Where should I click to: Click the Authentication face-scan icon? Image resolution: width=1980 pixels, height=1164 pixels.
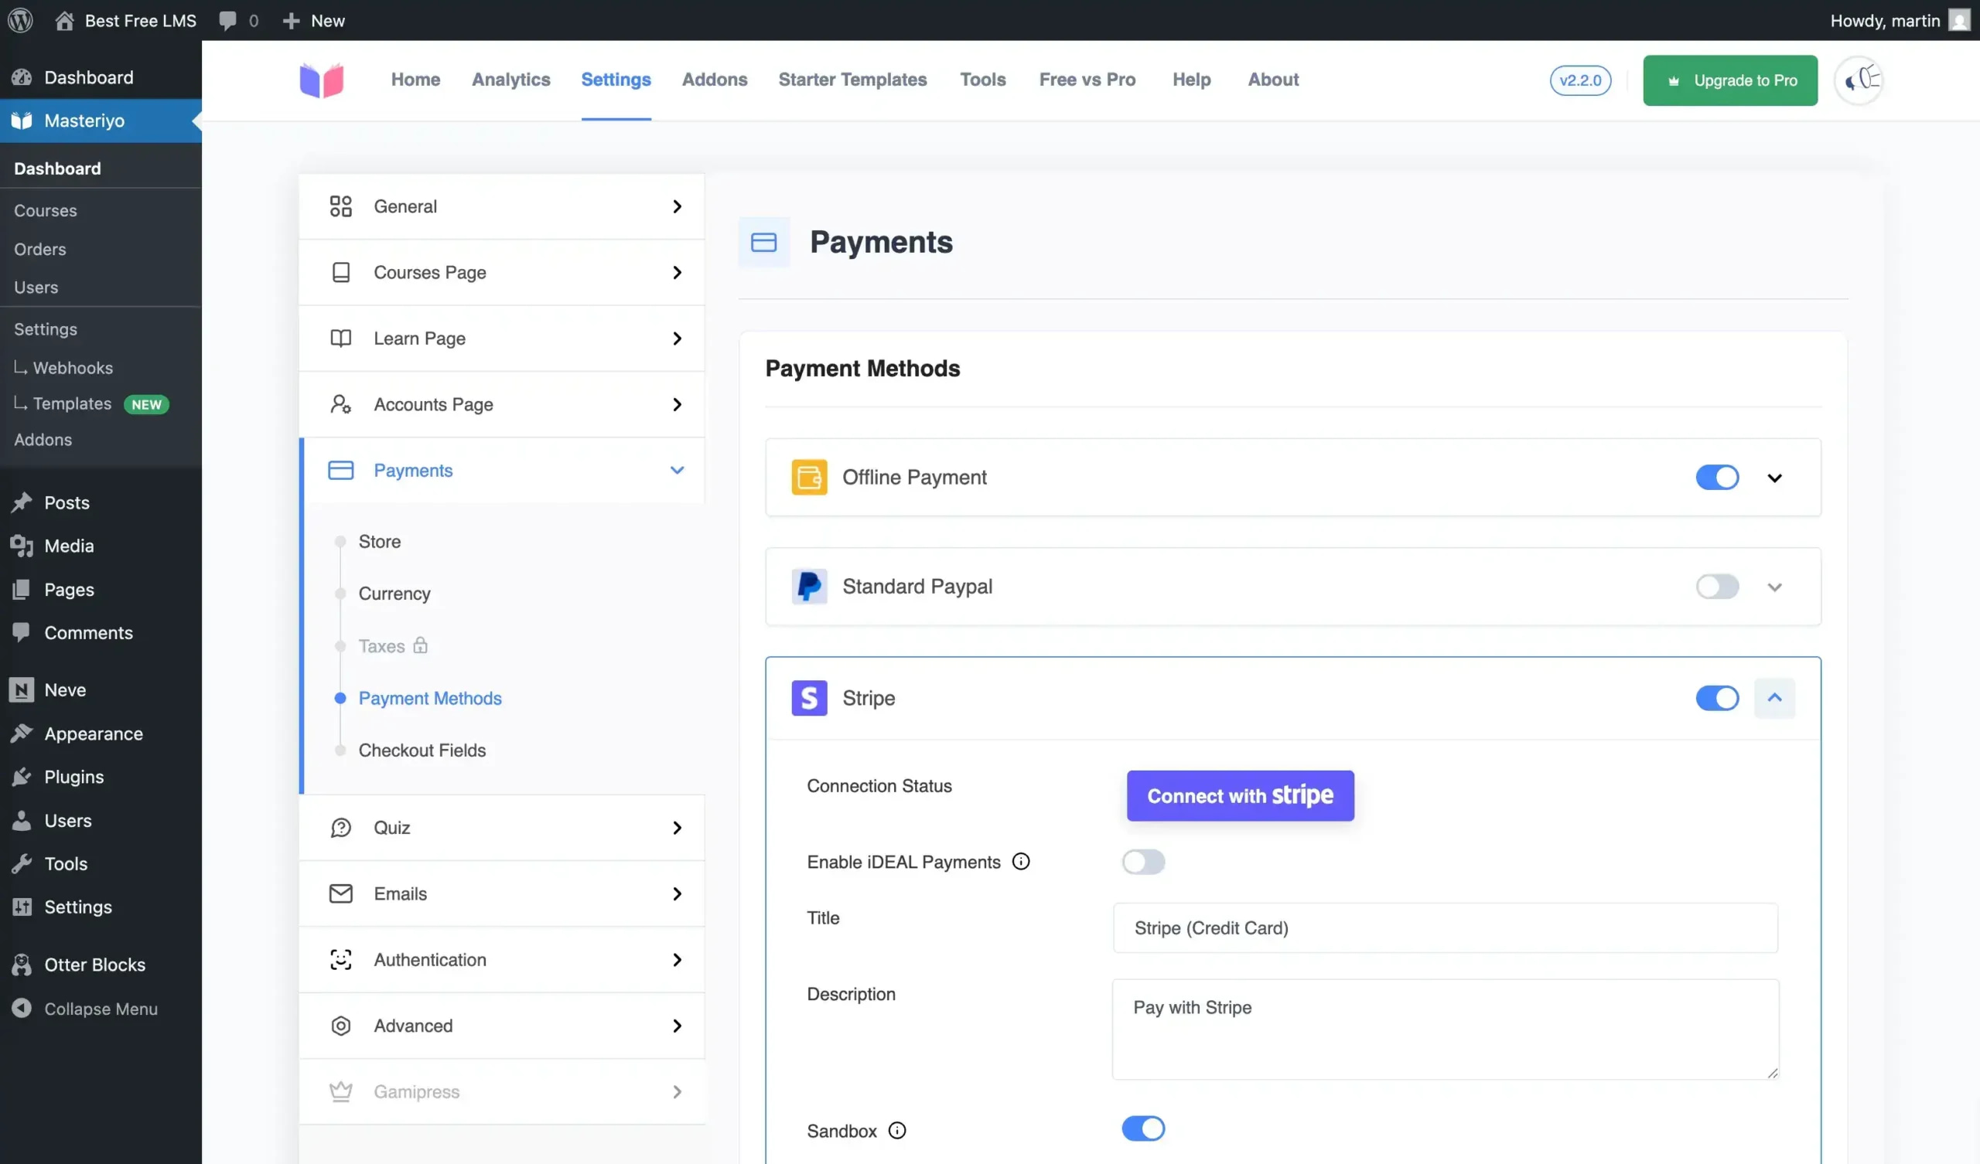tap(341, 959)
